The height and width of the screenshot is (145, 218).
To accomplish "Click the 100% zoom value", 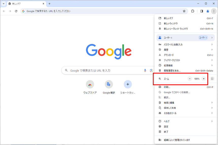I will 197,79.
